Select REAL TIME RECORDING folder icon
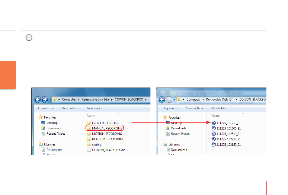This screenshot has height=195, width=288. point(89,139)
